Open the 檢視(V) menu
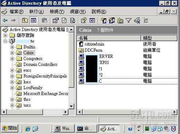The width and height of the screenshot is (180, 134). pyautogui.click(x=57, y=12)
